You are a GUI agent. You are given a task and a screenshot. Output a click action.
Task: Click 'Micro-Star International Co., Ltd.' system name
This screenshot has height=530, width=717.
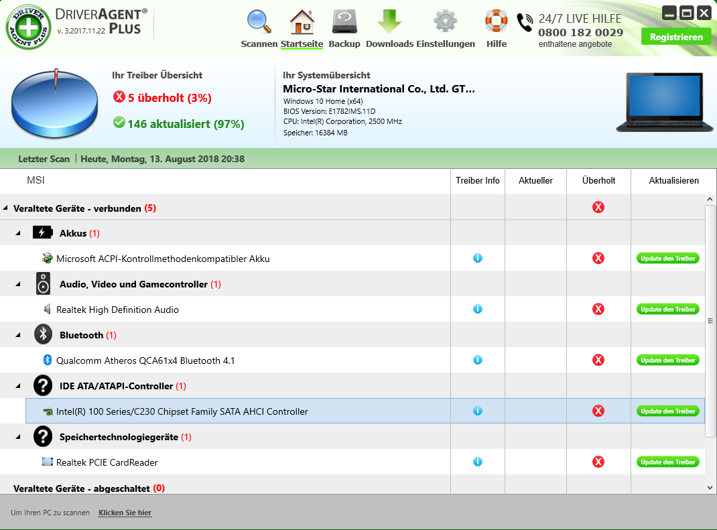[379, 88]
